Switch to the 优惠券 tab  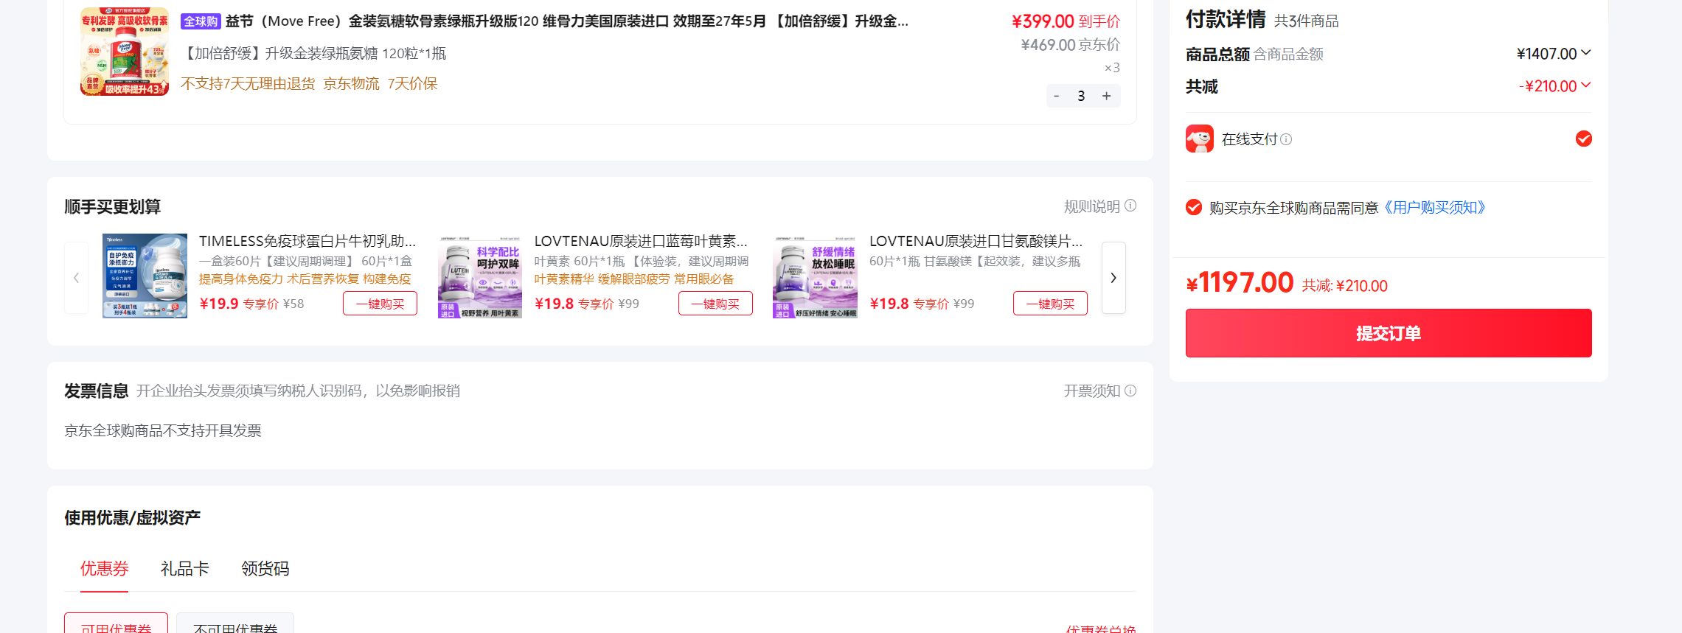tap(104, 568)
